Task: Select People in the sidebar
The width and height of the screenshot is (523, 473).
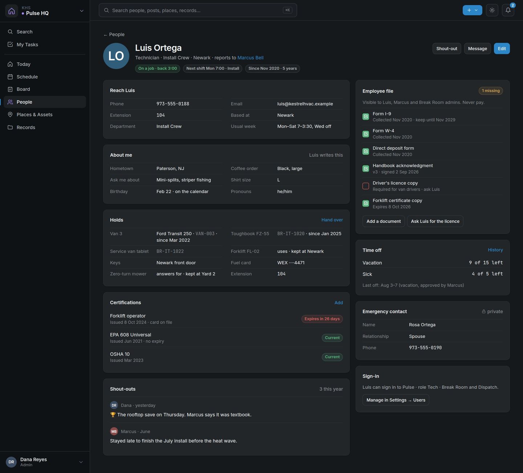Action: (x=45, y=102)
